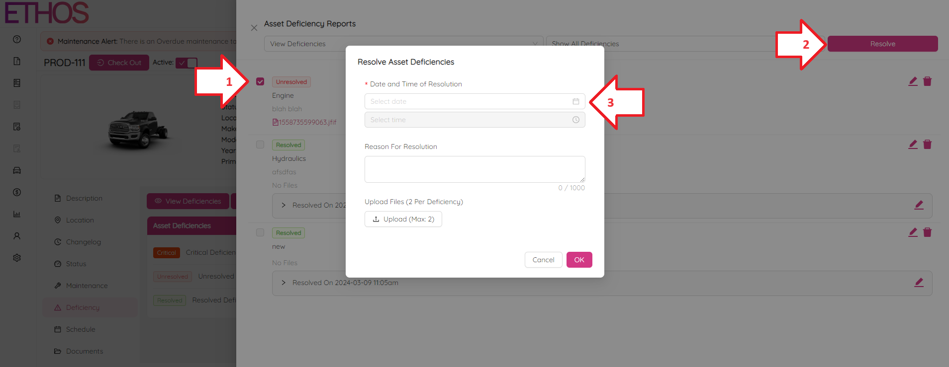Open the 1558735599063.jfif attachment

pos(304,122)
